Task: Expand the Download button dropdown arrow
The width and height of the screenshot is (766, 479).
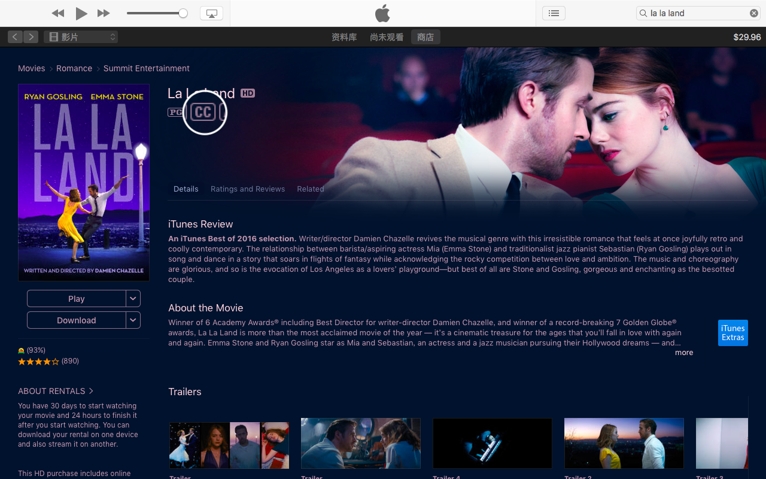Action: [x=133, y=320]
